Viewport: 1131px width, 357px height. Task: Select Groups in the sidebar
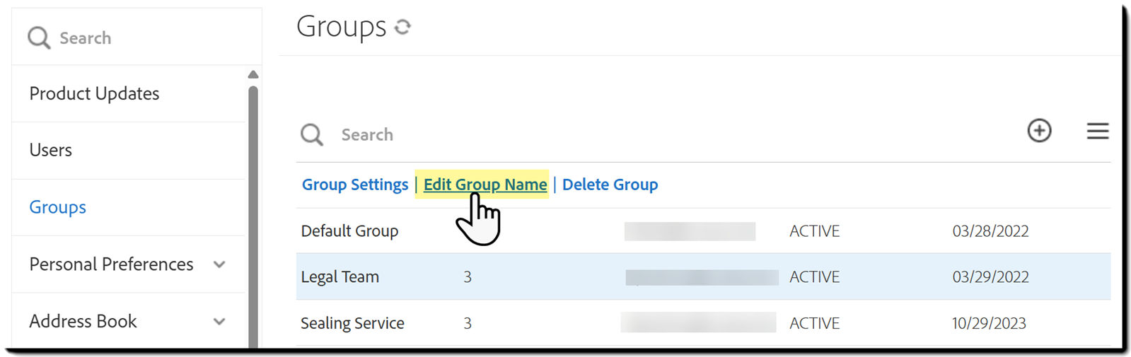(58, 207)
